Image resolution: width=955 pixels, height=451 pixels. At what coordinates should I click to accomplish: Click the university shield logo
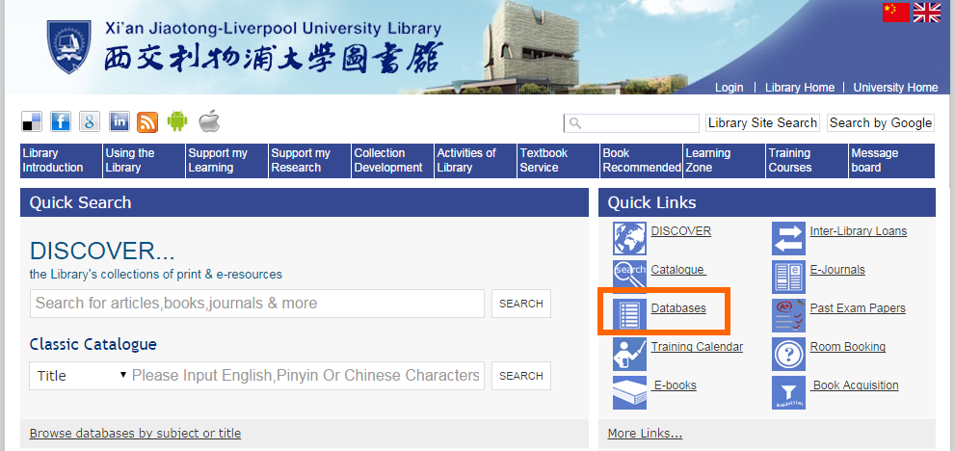[x=68, y=46]
